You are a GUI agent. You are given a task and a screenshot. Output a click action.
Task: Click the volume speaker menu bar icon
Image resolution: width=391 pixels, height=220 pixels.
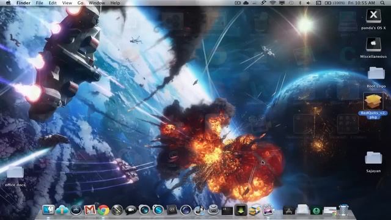(309, 2)
